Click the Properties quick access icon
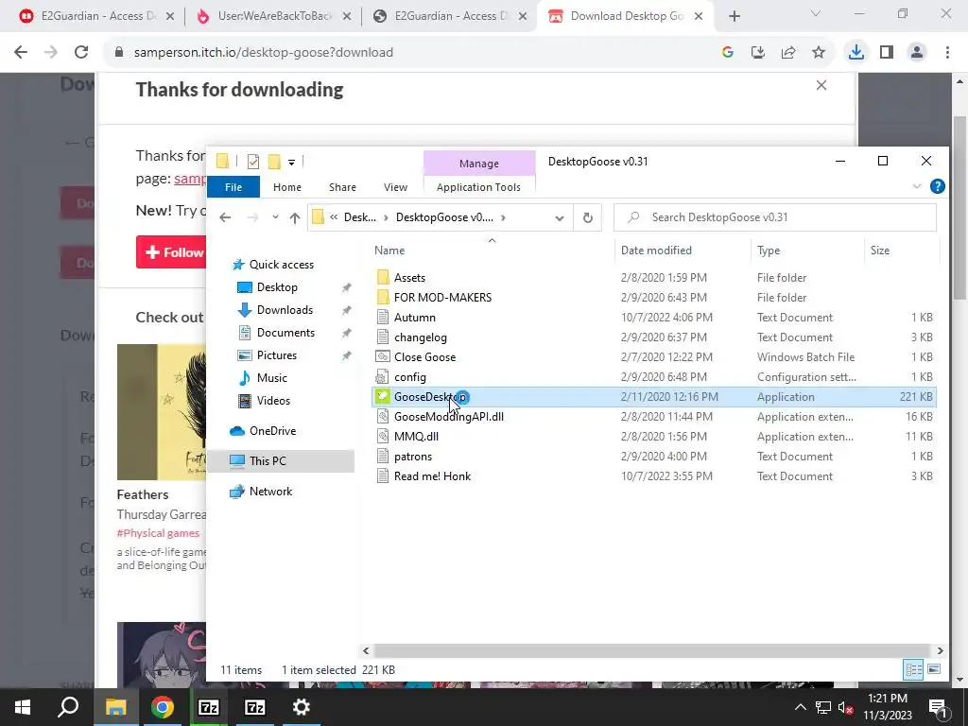 pos(253,162)
